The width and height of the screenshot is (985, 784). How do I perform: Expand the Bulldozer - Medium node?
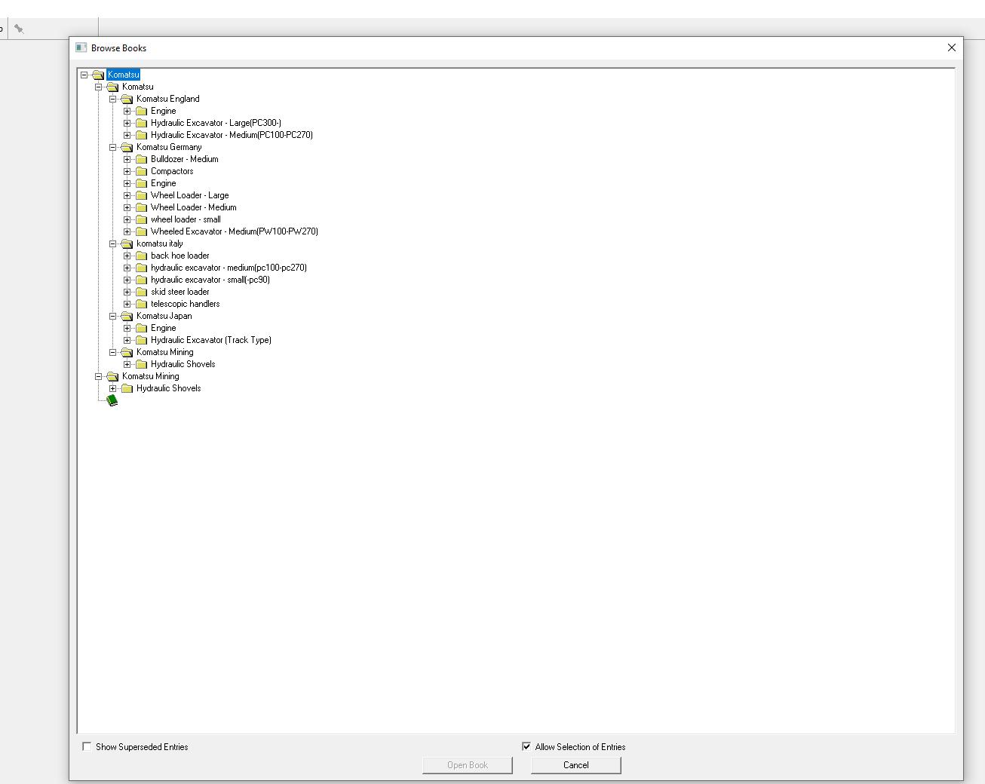click(127, 159)
